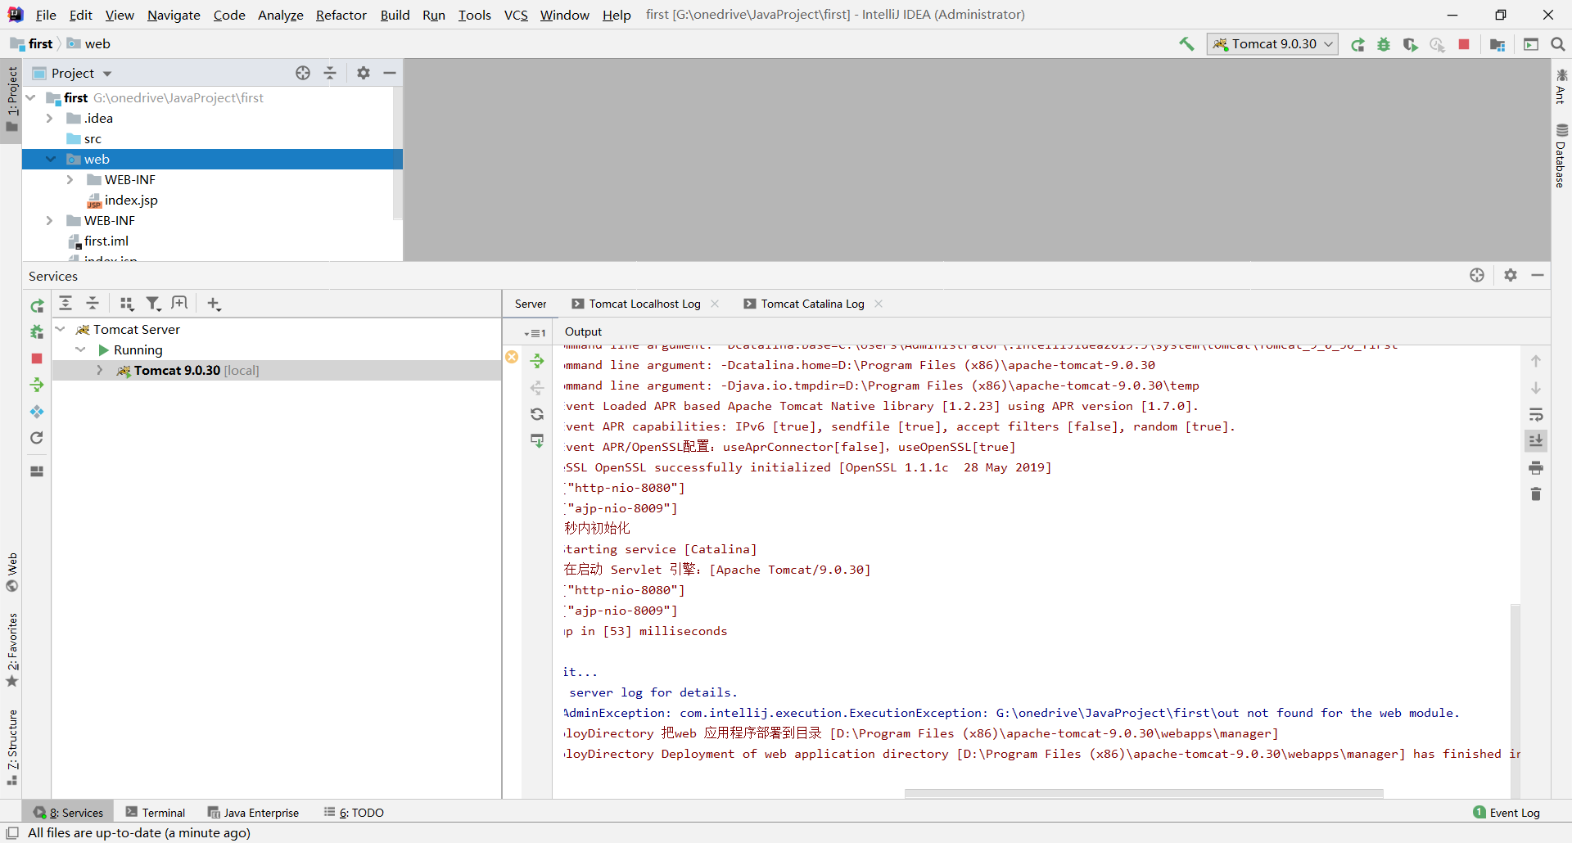Open Project panel settings gear
Image resolution: width=1572 pixels, height=843 pixels.
click(x=364, y=73)
